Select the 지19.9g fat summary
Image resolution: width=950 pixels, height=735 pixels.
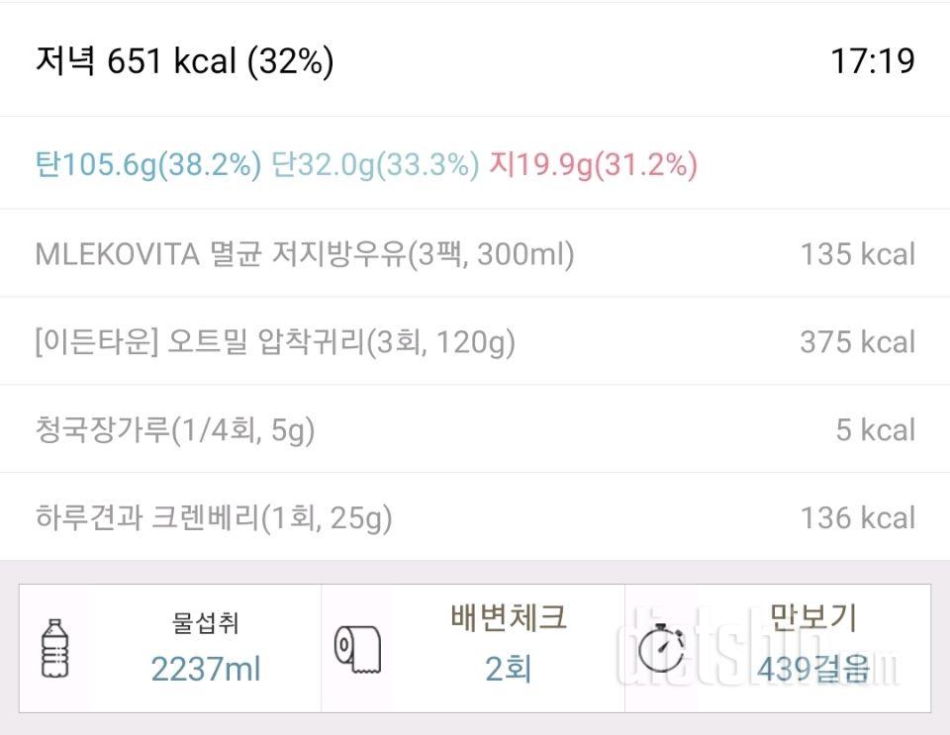[593, 164]
